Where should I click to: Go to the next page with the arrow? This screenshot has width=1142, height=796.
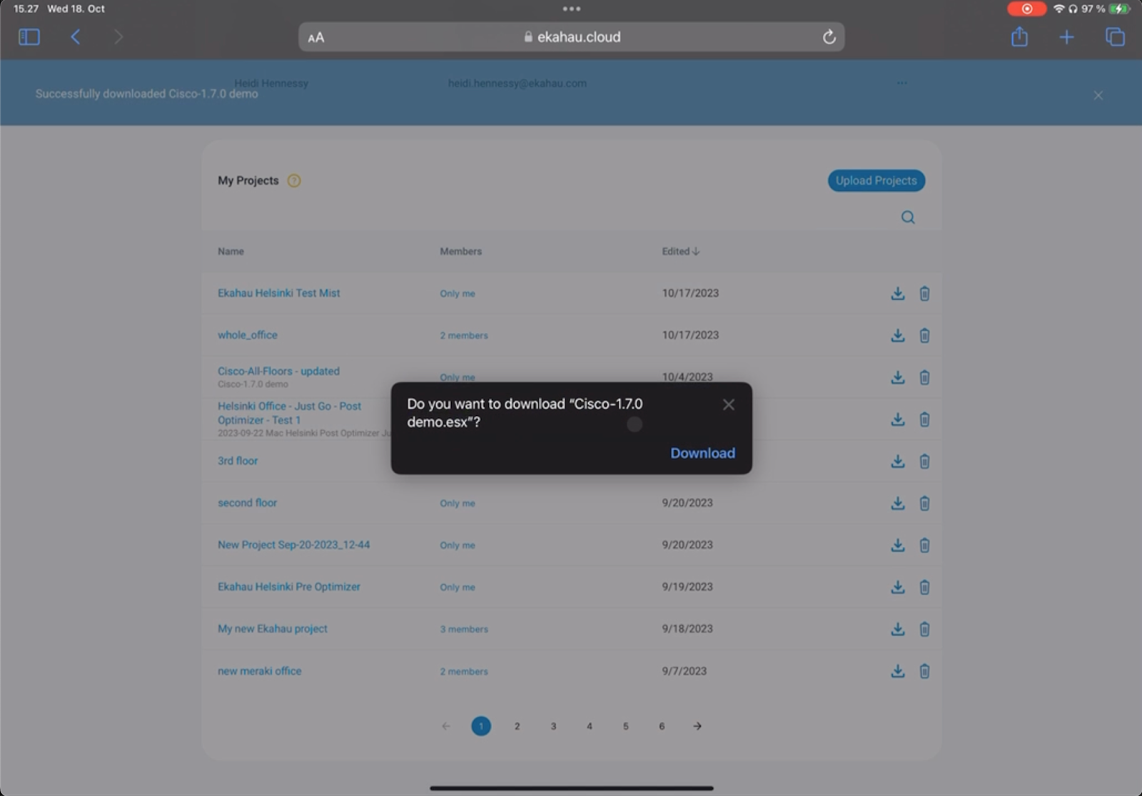pyautogui.click(x=697, y=726)
